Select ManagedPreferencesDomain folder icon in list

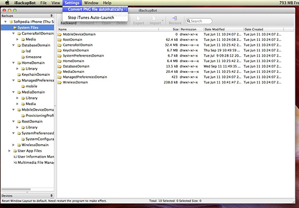pyautogui.click(x=59, y=77)
